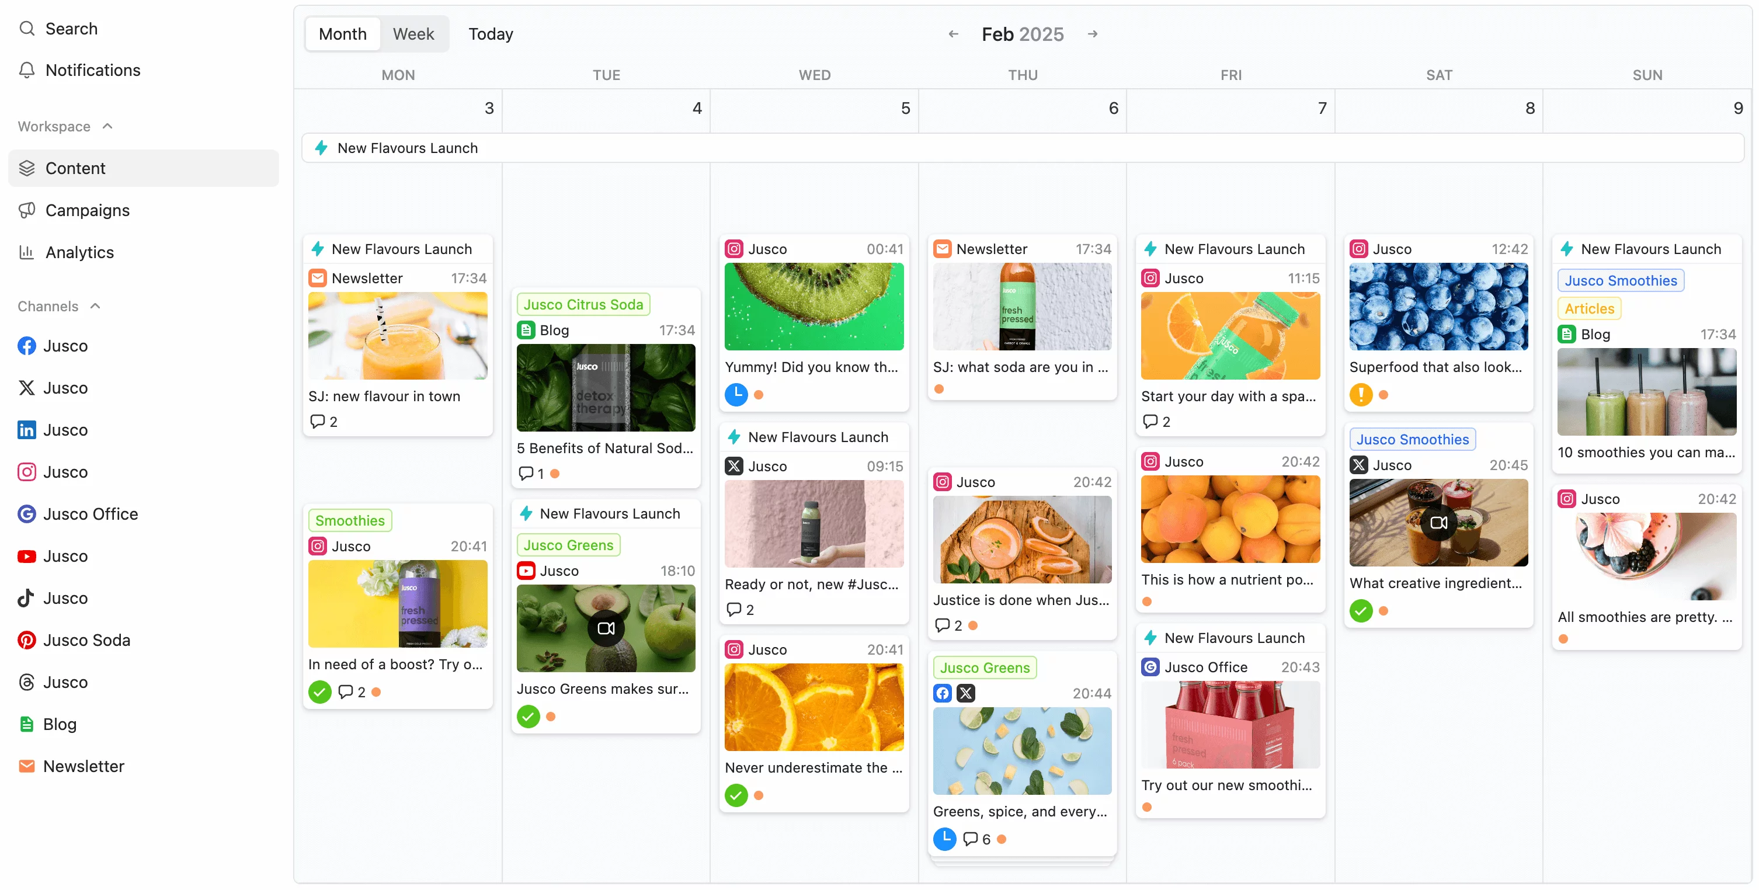The width and height of the screenshot is (1759, 890).
Task: Click the TikTok Jusco channel in sidebar
Action: (x=66, y=597)
